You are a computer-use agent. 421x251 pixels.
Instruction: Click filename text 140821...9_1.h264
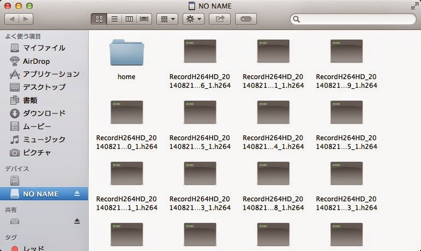coord(347,86)
